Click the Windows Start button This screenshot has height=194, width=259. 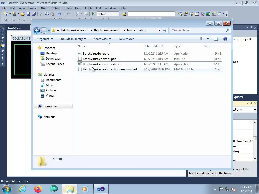[x=7, y=189]
